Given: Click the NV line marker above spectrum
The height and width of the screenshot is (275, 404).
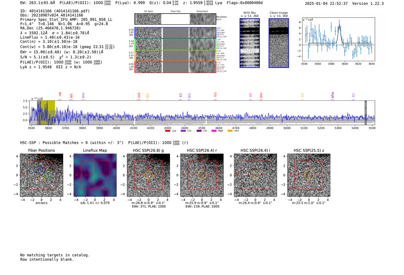Looking at the screenshot, I should click(60, 96).
